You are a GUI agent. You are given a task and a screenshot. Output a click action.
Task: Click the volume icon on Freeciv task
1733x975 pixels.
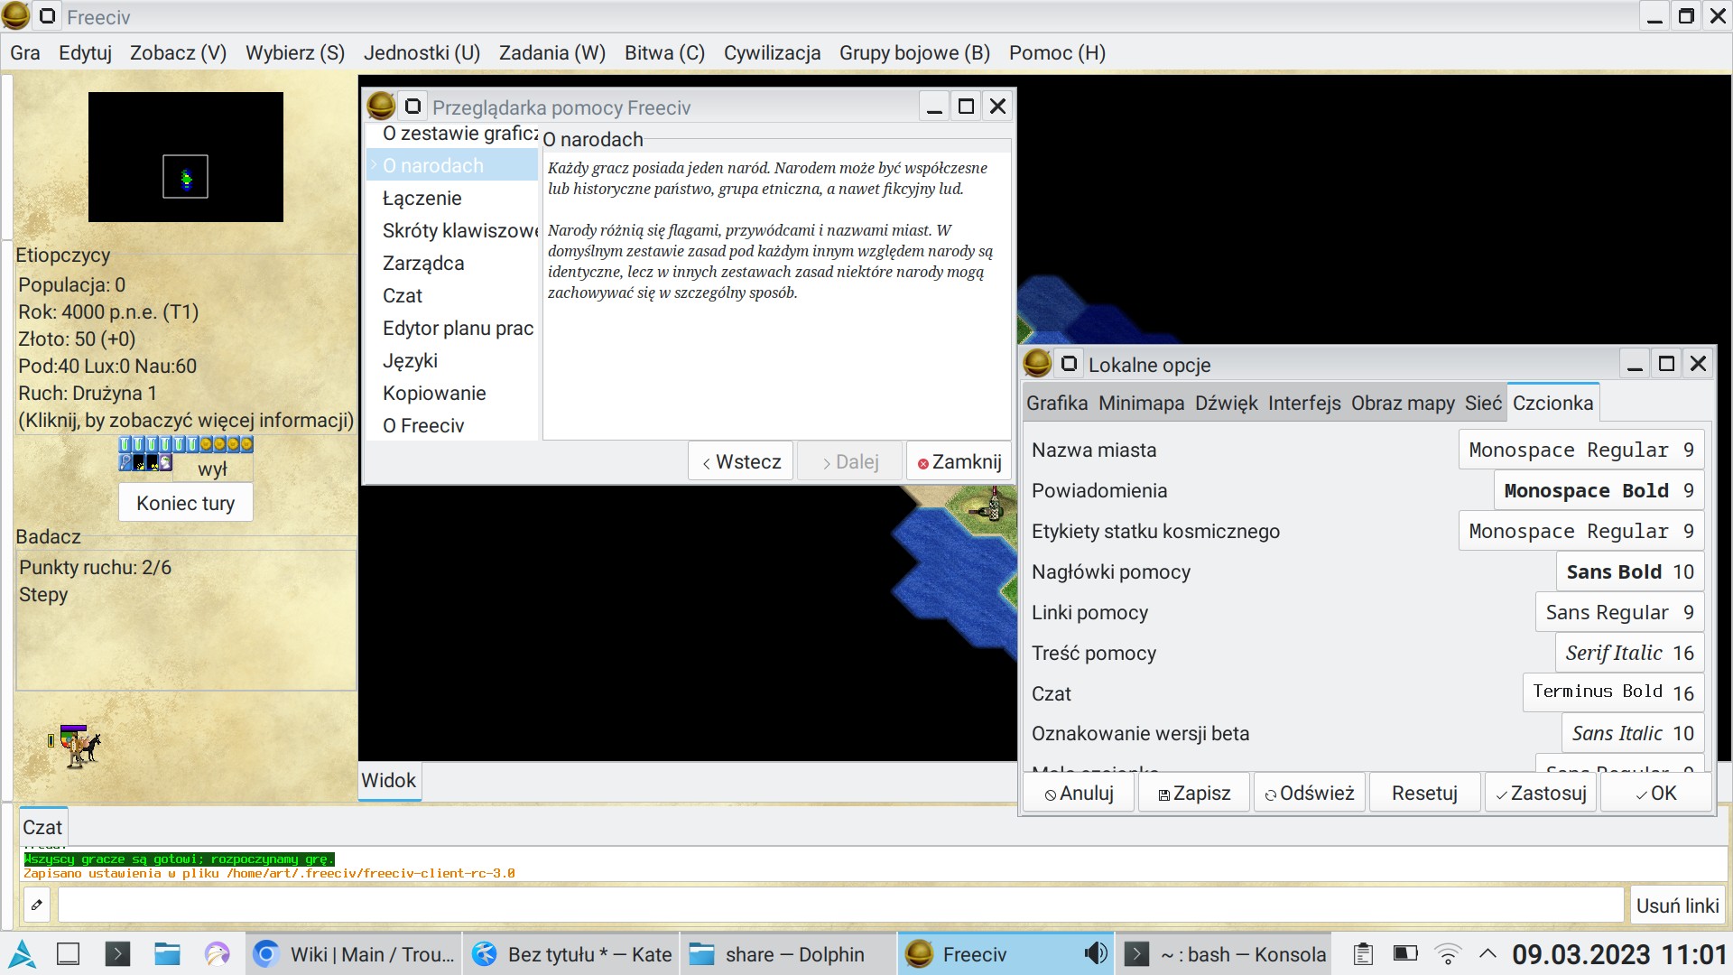pyautogui.click(x=1095, y=954)
